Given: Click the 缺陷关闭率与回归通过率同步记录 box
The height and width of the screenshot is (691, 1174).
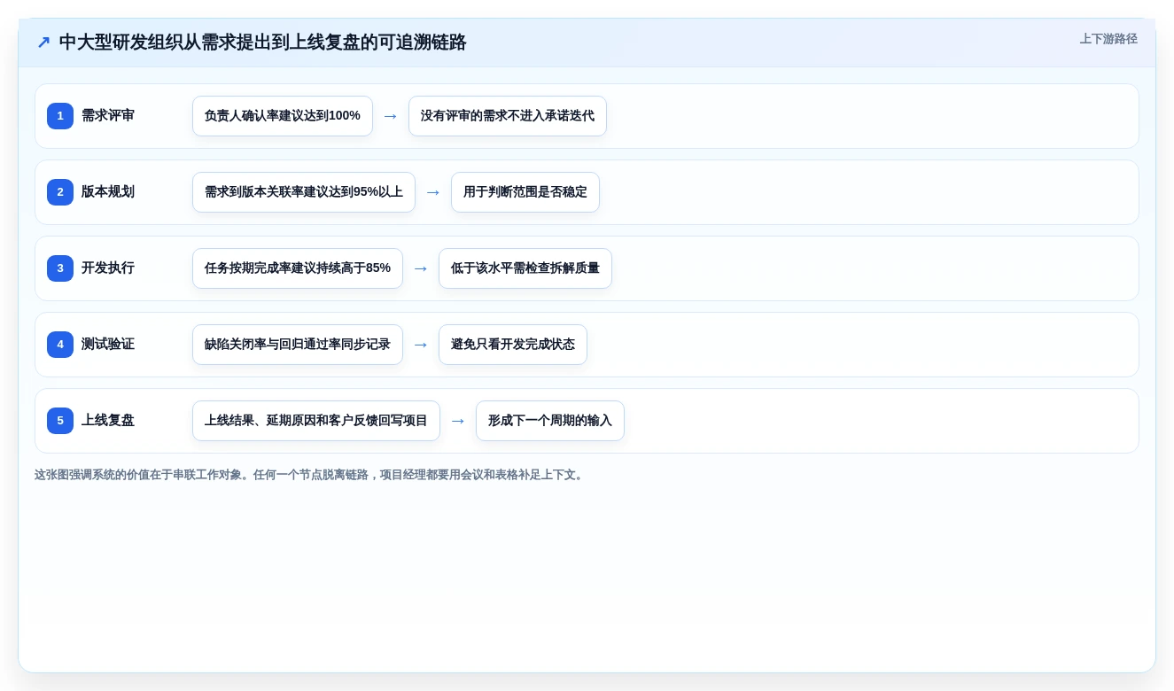Looking at the screenshot, I should [298, 345].
